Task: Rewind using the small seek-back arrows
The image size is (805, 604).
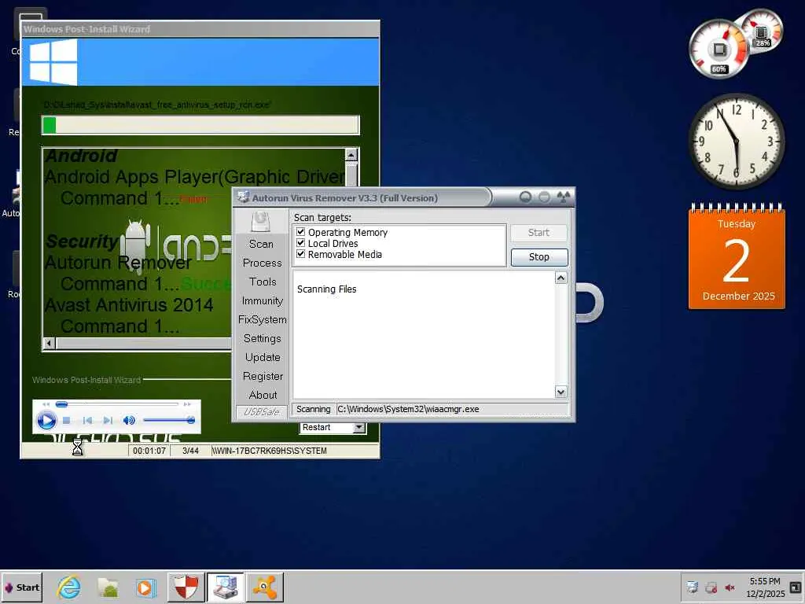Action: (x=46, y=404)
